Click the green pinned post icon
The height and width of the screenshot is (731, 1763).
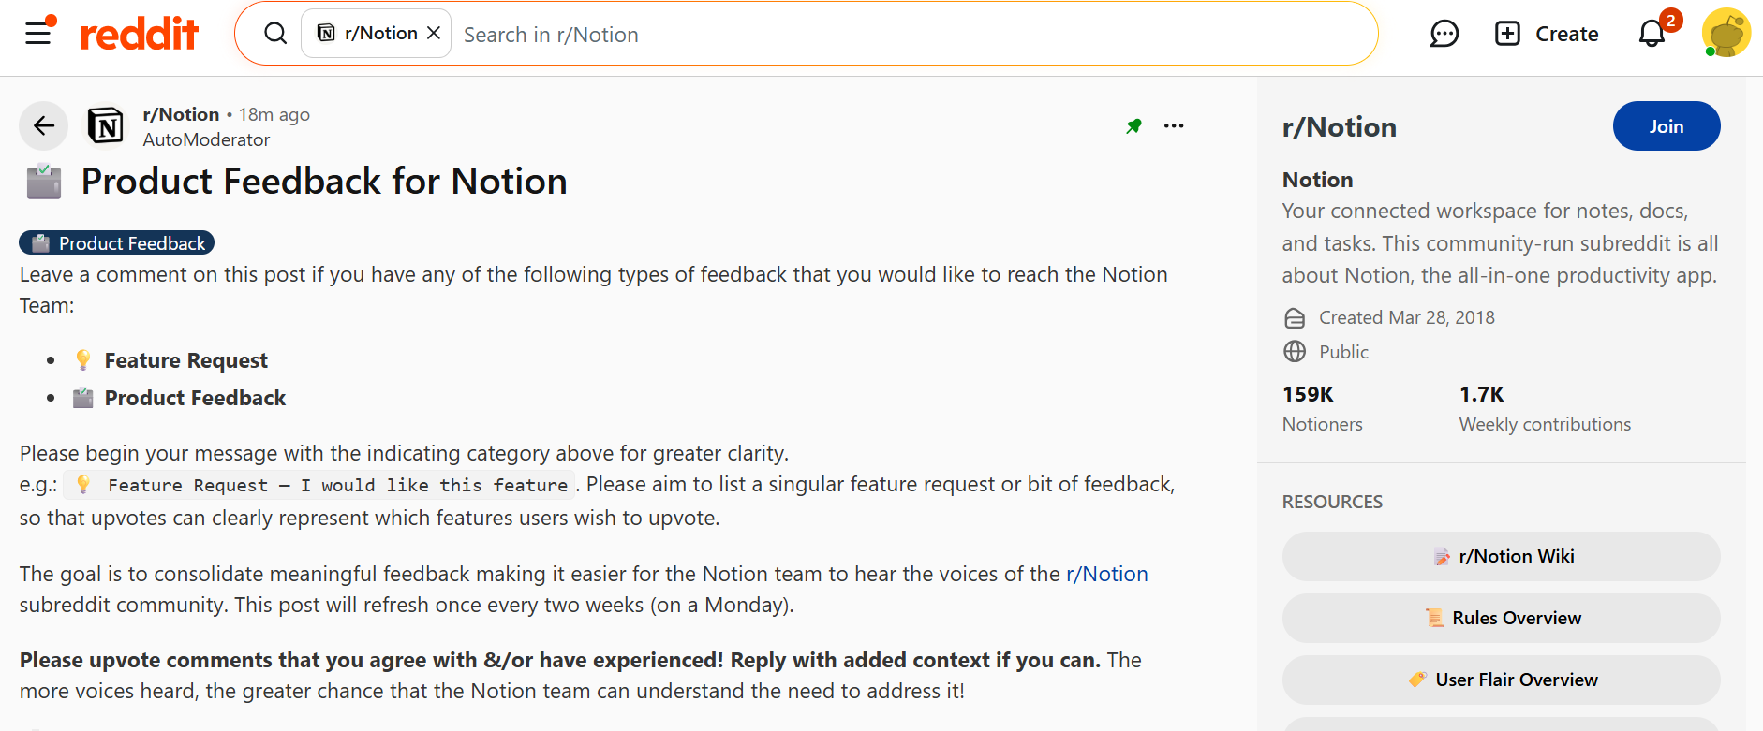point(1133,125)
